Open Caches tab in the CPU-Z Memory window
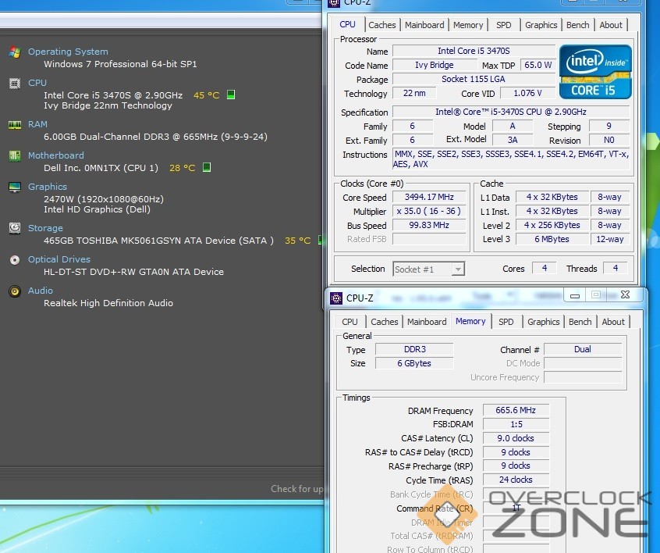This screenshot has height=553, width=660. tap(385, 322)
